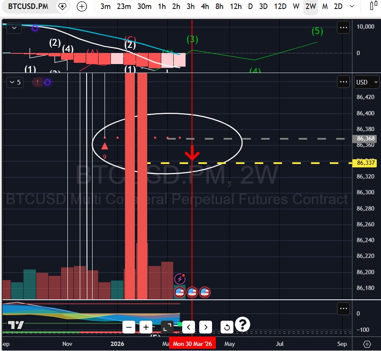The image size is (381, 351).
Task: Add a symbol with the plus circle
Action: click(81, 6)
